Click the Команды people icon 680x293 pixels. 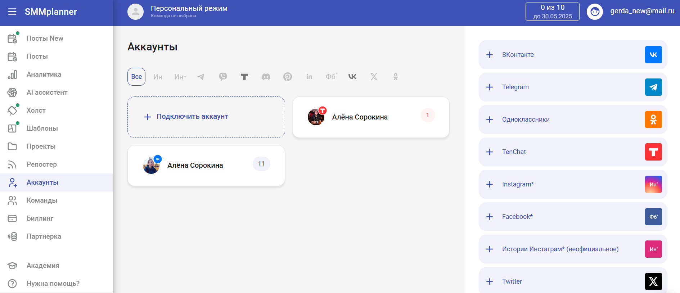[x=12, y=200]
